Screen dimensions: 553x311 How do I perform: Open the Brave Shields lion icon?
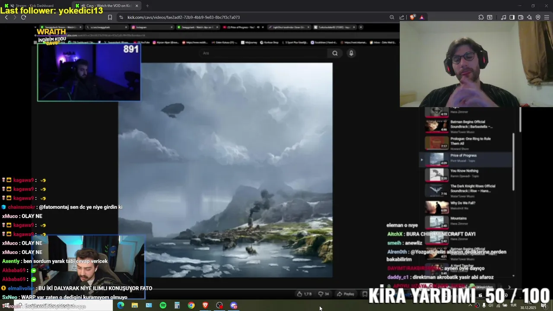pyautogui.click(x=413, y=17)
